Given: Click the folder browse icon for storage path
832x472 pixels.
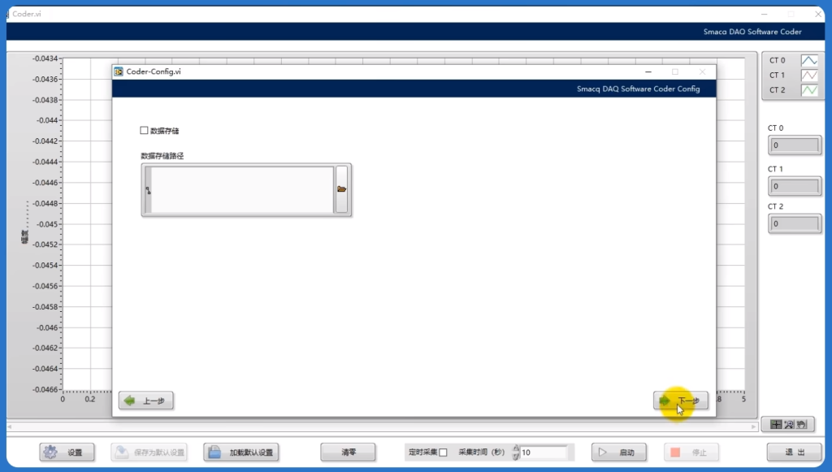Looking at the screenshot, I should [342, 189].
